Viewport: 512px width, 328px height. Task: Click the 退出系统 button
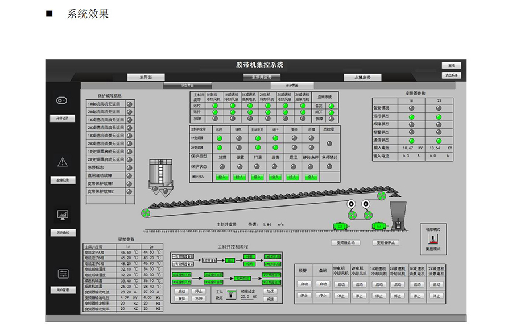[x=451, y=75]
